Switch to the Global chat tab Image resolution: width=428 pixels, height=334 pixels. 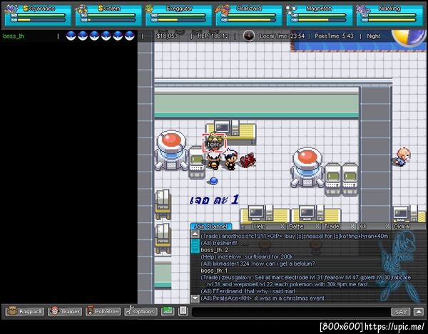(402, 226)
